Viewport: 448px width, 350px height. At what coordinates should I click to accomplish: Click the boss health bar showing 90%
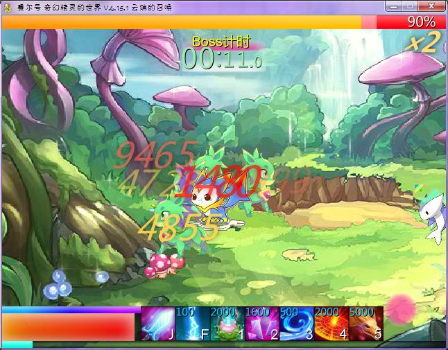click(224, 22)
